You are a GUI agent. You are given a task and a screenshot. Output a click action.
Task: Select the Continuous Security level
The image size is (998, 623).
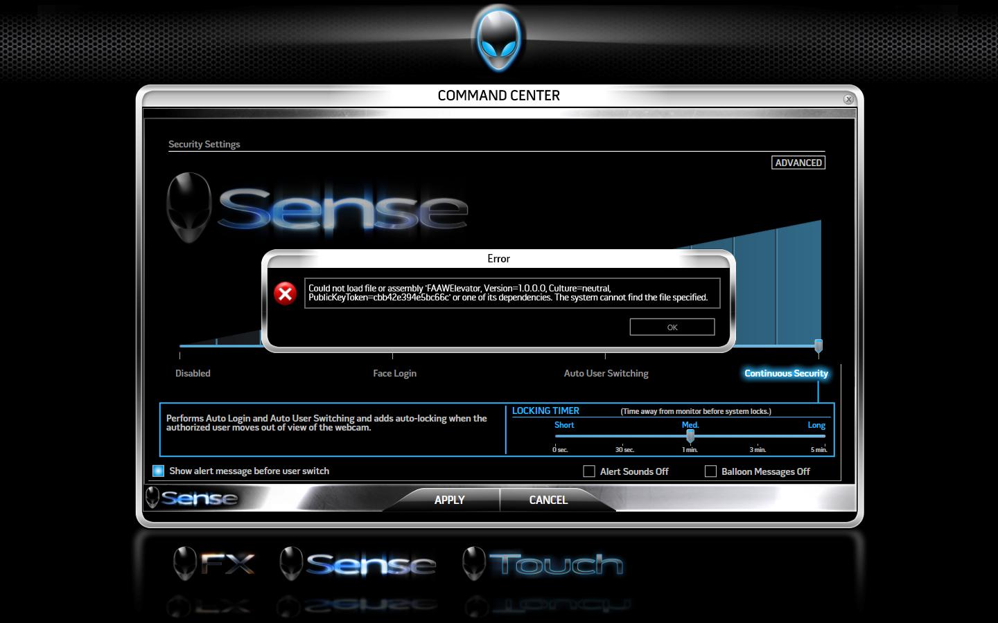(786, 373)
